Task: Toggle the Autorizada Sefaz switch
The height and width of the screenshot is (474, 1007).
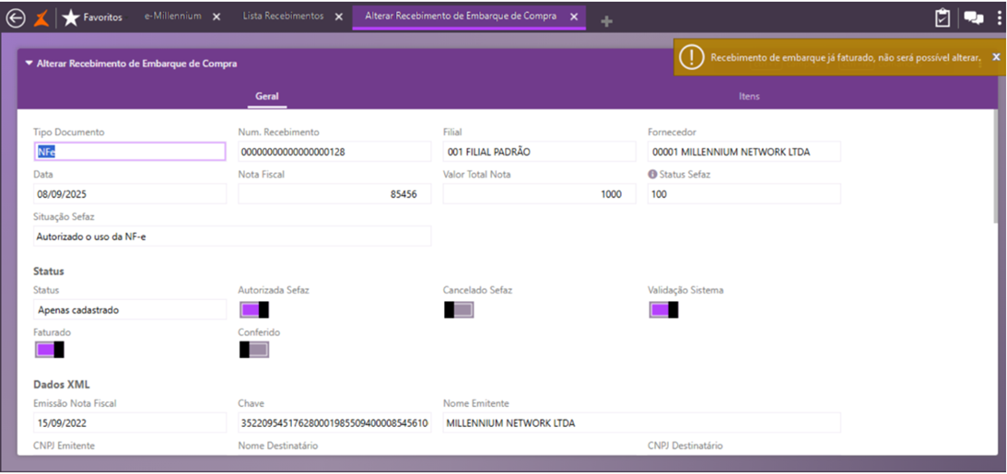Action: 253,310
